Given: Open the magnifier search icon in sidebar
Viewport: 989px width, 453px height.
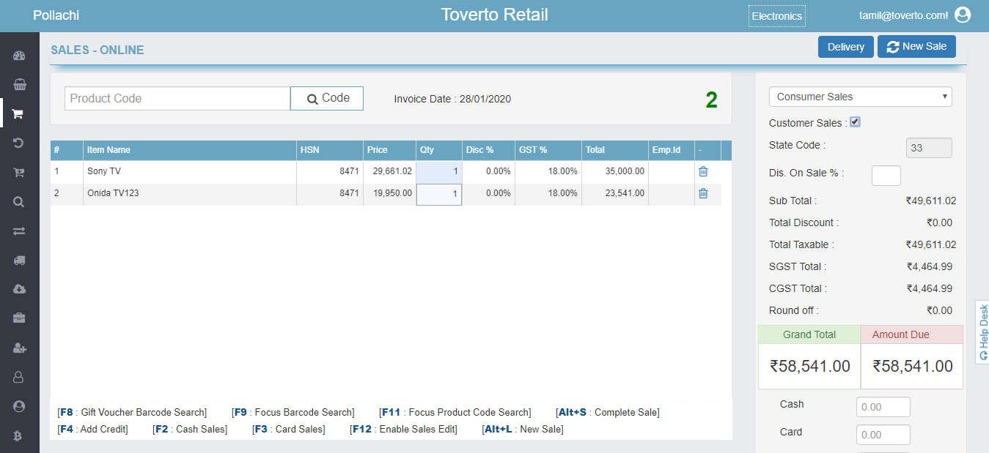Looking at the screenshot, I should (x=19, y=202).
